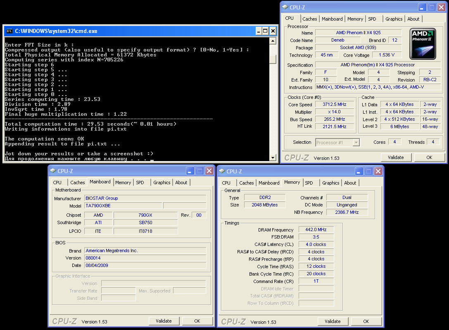Screen dimensions: 449x330
Task: Click the memory Size value 2048 MBytes
Action: (265, 205)
